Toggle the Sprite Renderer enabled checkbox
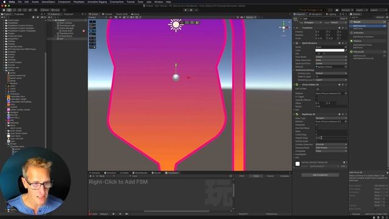Viewport: 389px width, 219px height. click(300, 43)
